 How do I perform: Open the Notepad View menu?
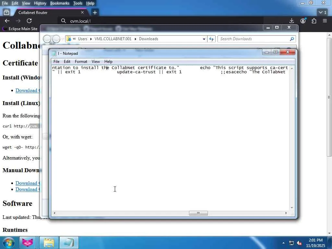pyautogui.click(x=96, y=62)
